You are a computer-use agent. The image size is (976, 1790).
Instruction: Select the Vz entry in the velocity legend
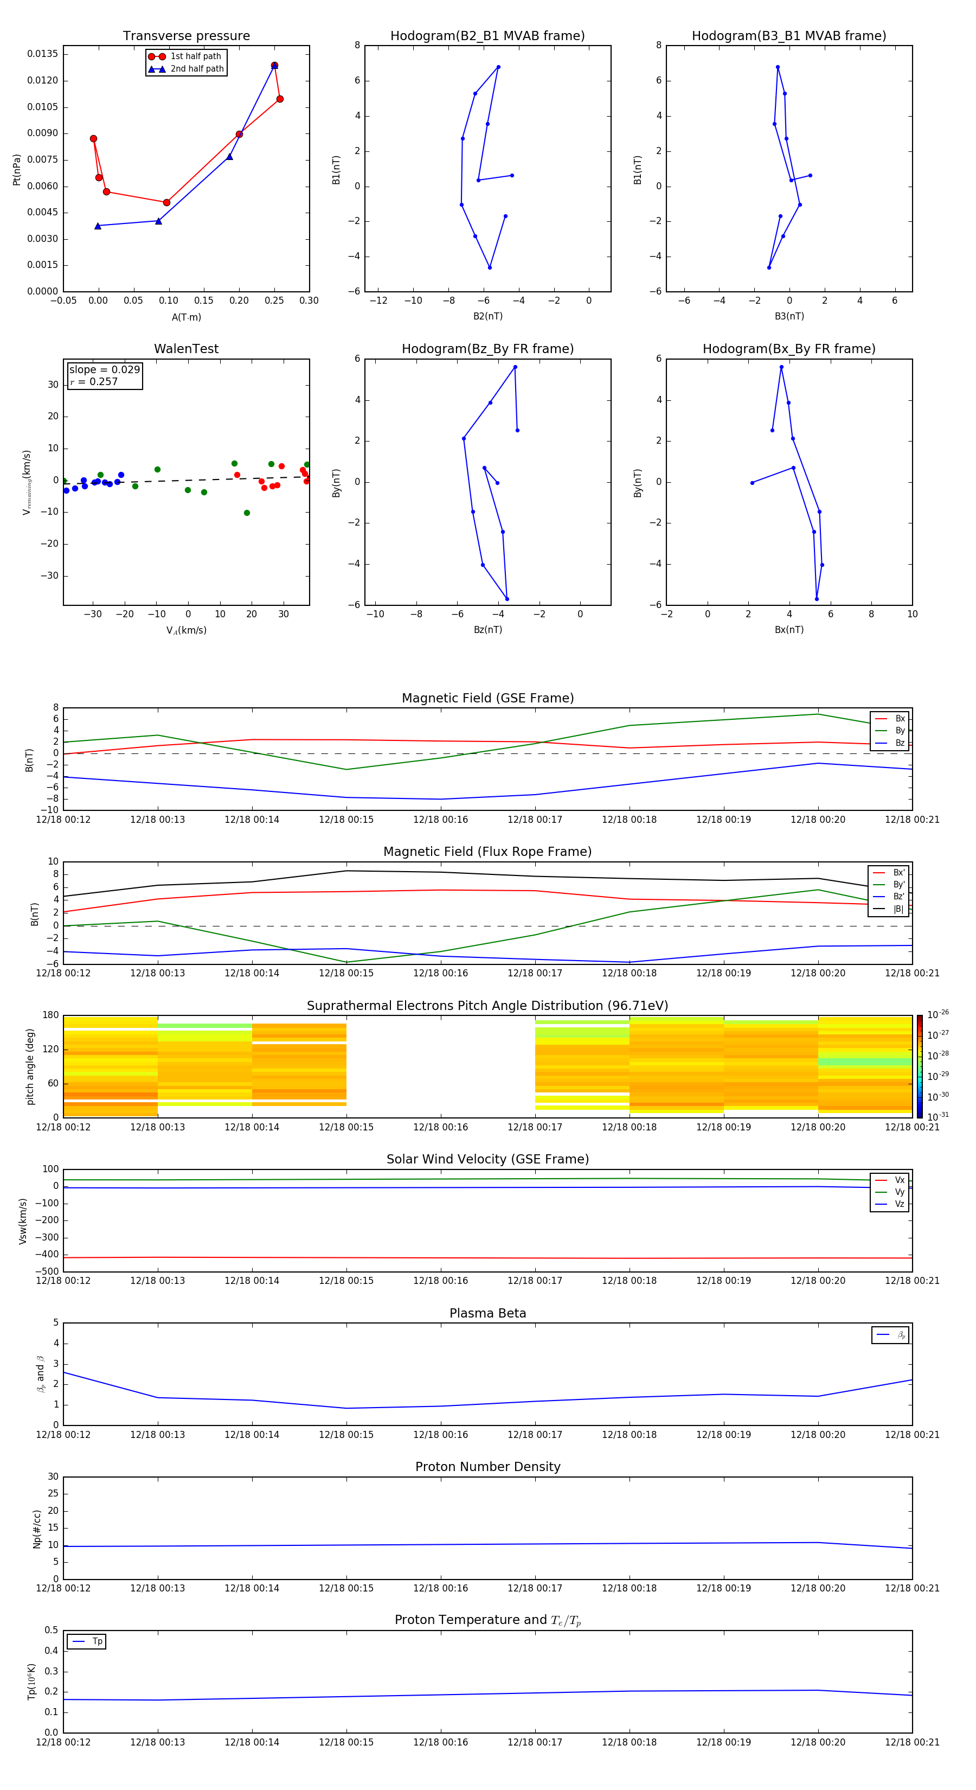890,1204
